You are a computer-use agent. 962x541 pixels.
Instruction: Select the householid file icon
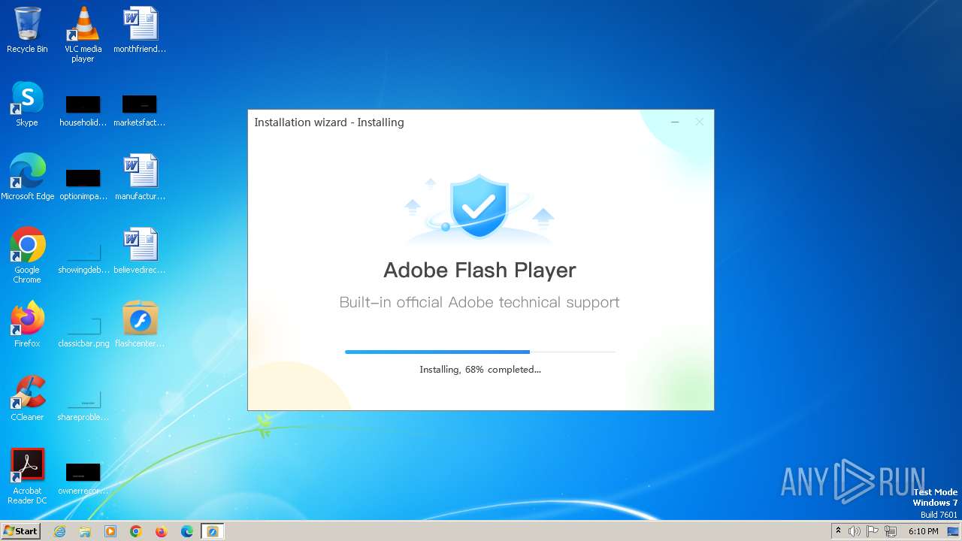click(83, 110)
